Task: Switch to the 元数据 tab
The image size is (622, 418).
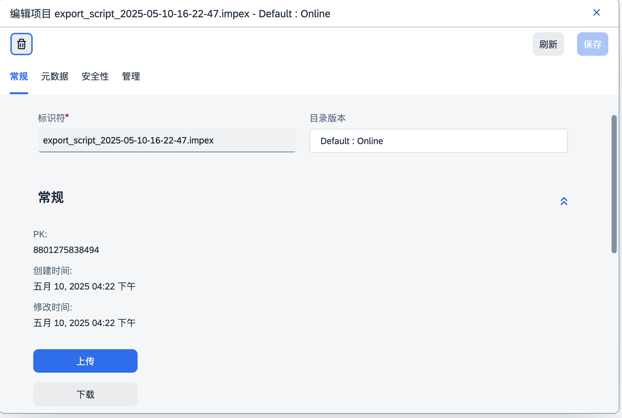Action: [x=55, y=76]
